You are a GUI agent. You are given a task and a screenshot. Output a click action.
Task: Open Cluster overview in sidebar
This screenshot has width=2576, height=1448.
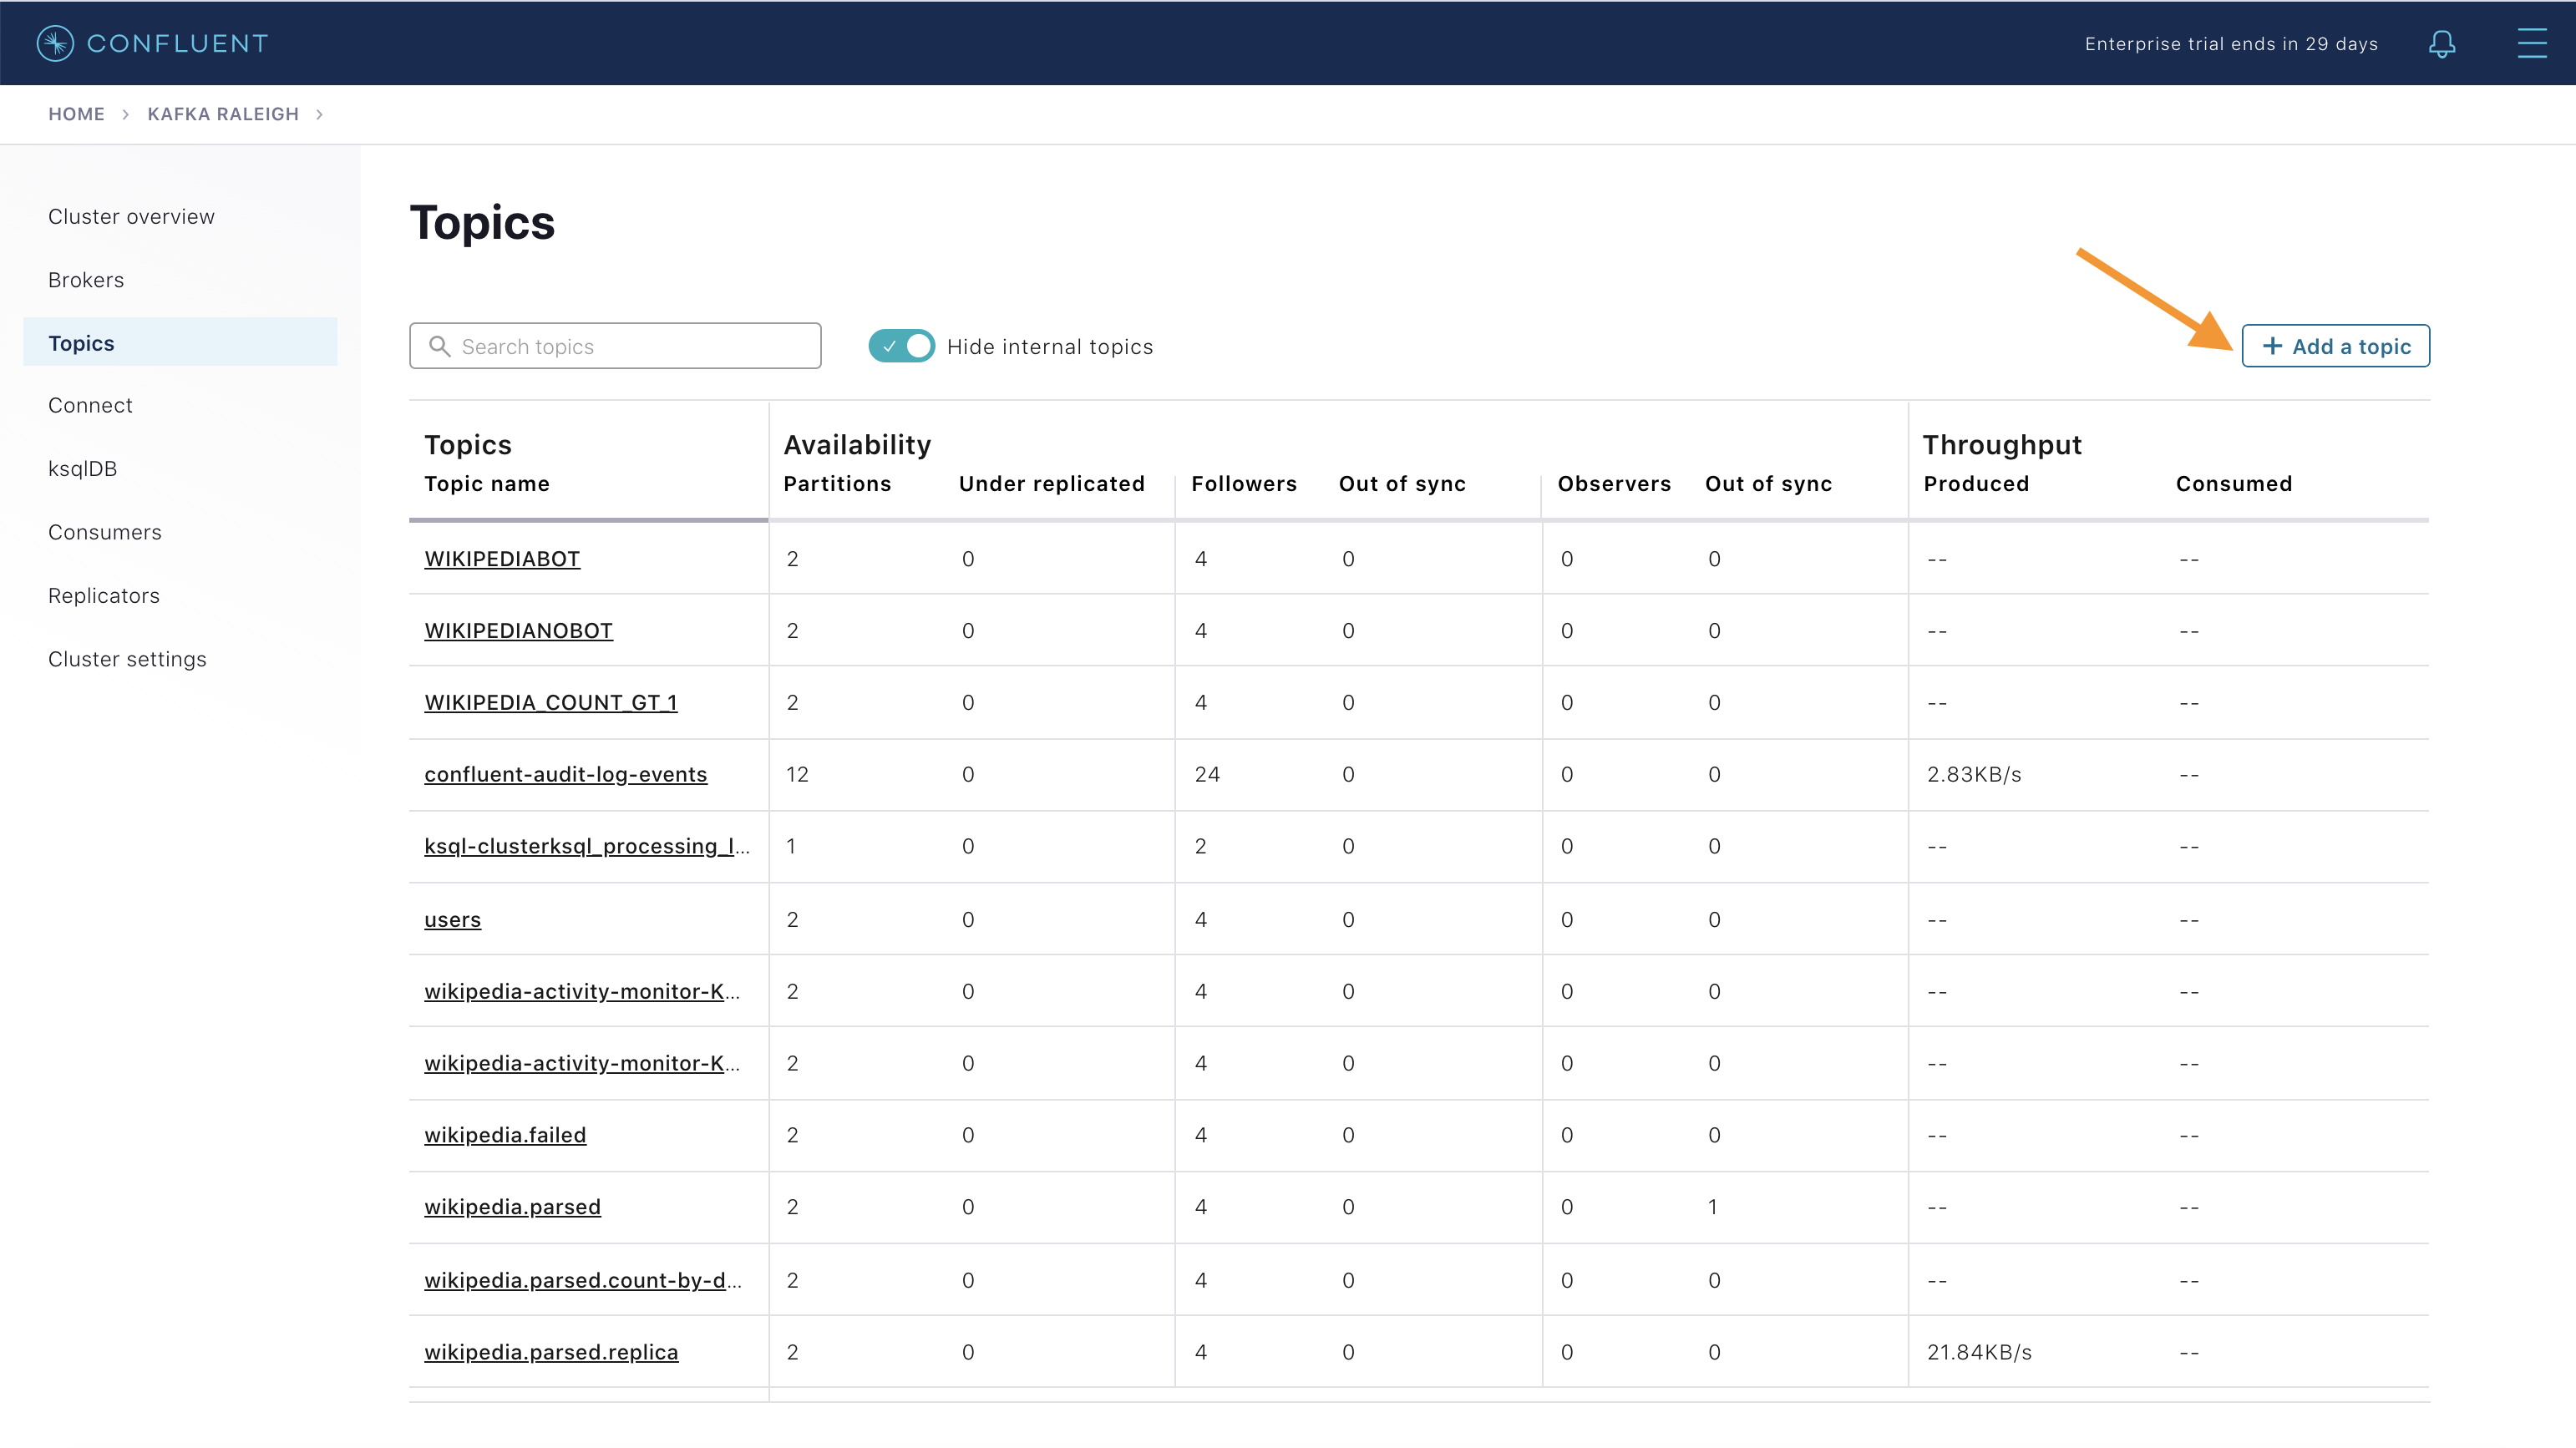131,217
